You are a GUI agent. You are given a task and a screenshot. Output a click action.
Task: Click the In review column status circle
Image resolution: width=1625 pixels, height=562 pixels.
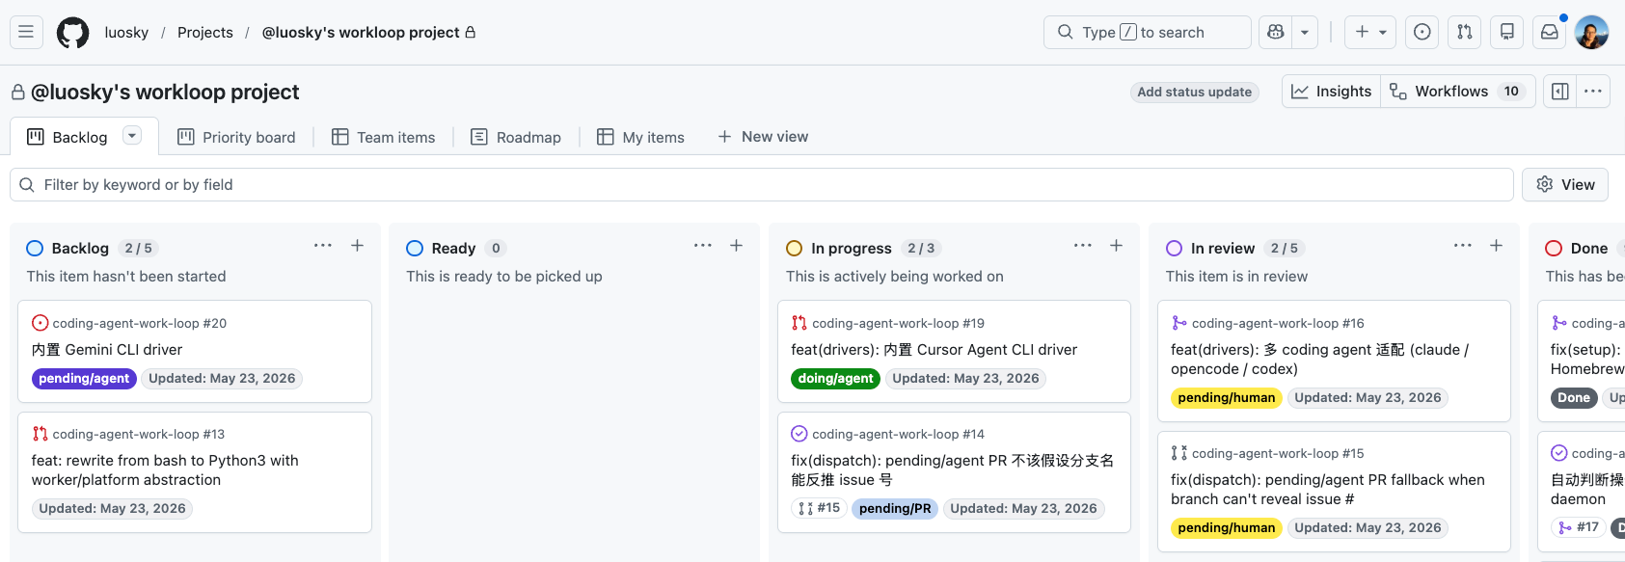coord(1175,248)
